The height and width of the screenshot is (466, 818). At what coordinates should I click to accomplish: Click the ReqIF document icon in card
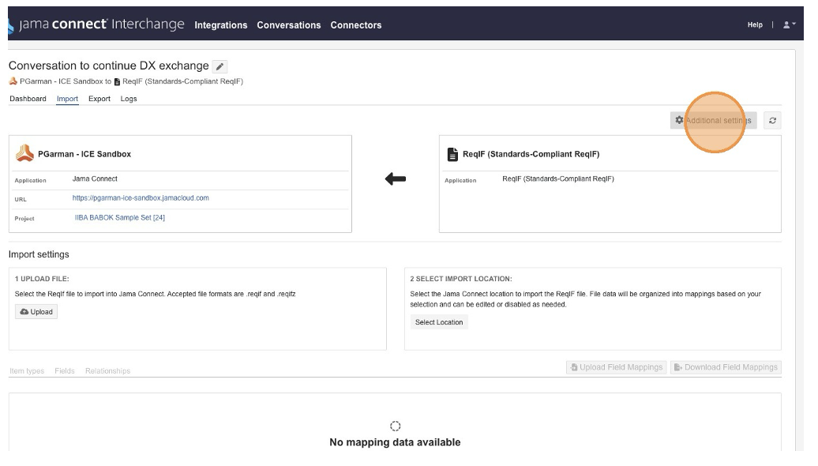pyautogui.click(x=452, y=154)
